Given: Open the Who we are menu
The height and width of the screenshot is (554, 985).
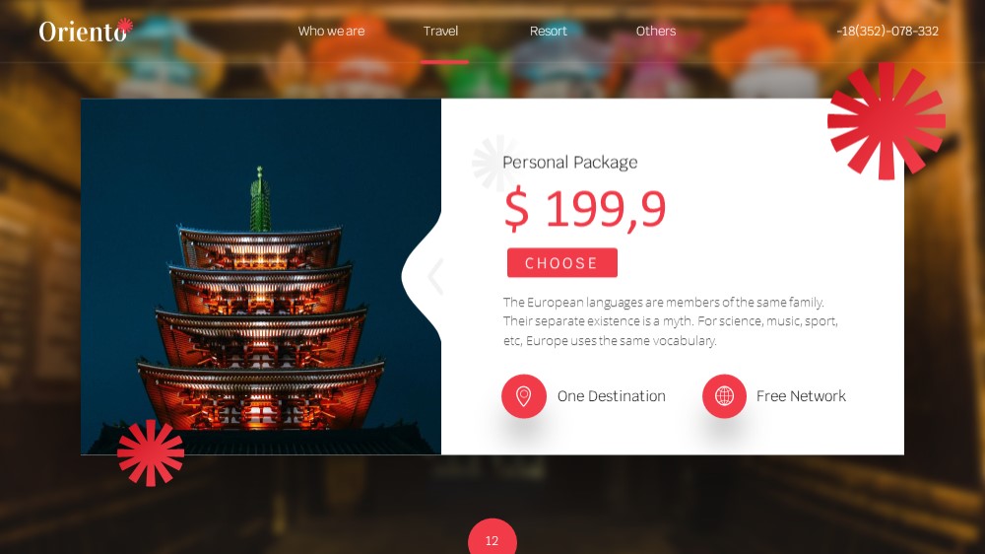Looking at the screenshot, I should coord(331,31).
